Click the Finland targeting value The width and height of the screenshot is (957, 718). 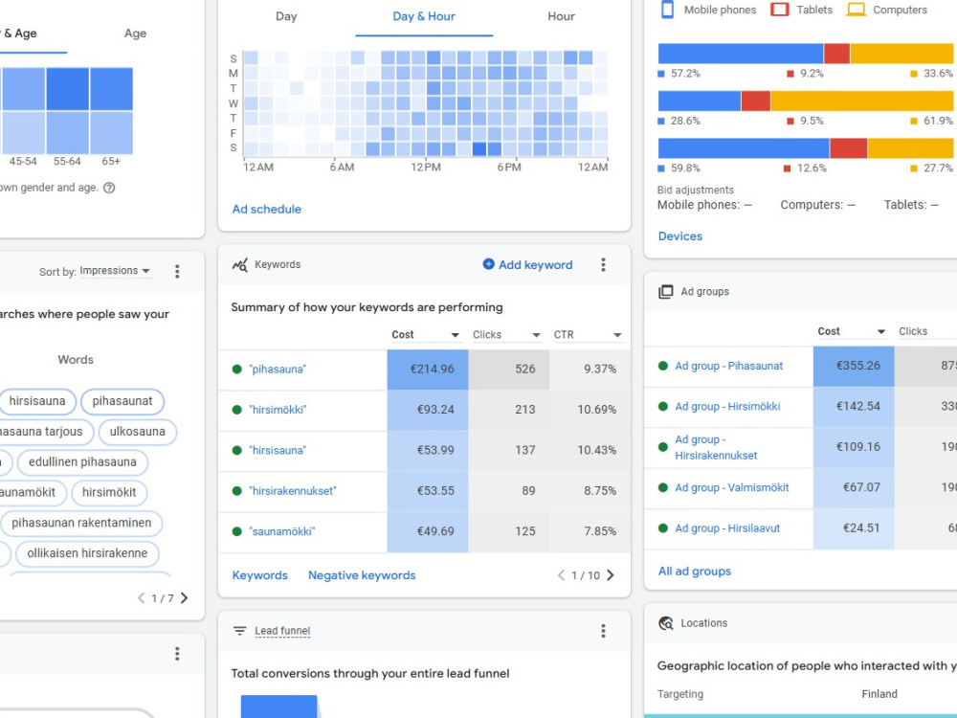879,694
